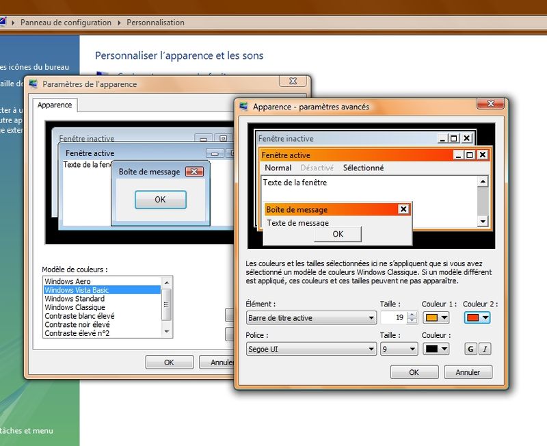
Task: Select Contraste noir élevé color scheme
Action: (x=102, y=324)
